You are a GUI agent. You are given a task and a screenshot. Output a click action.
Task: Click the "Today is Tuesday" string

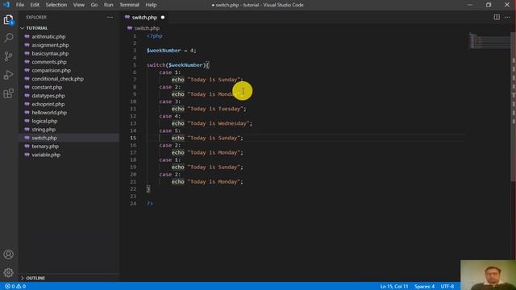click(215, 109)
